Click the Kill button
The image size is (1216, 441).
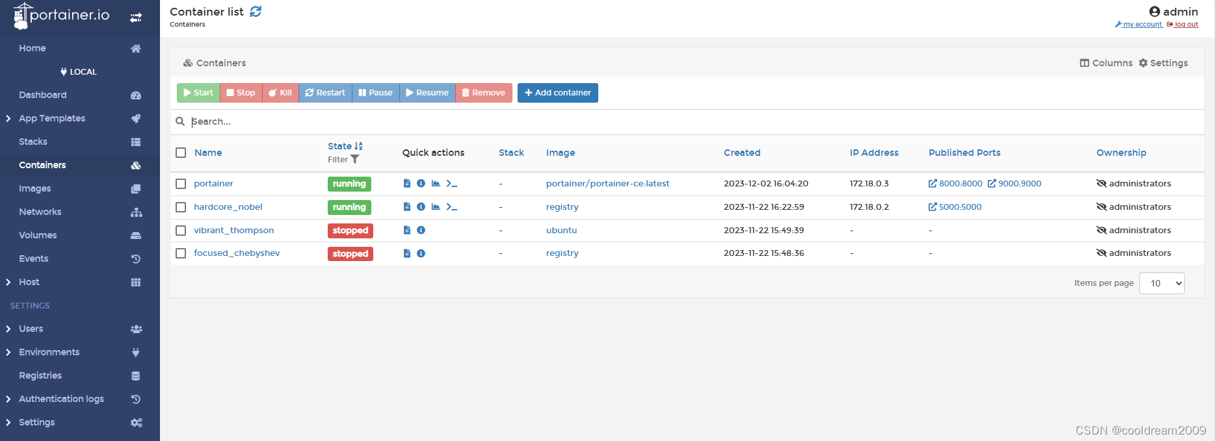(x=280, y=93)
